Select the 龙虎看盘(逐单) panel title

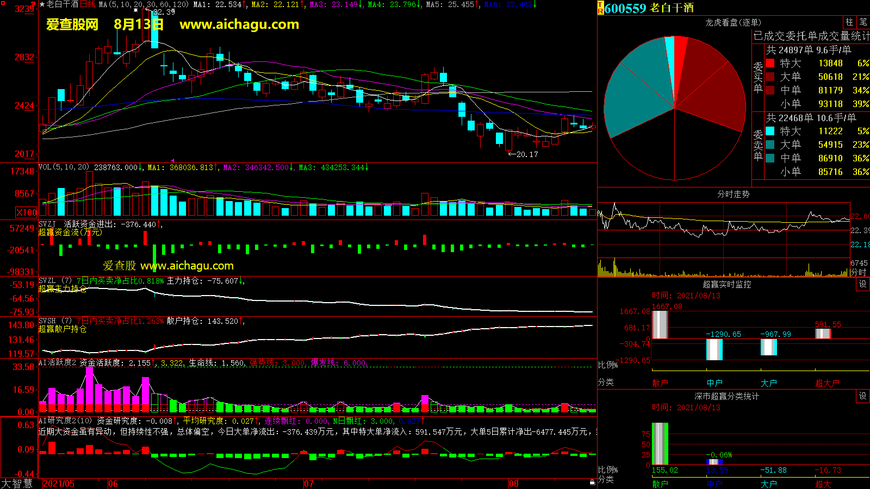pyautogui.click(x=733, y=22)
